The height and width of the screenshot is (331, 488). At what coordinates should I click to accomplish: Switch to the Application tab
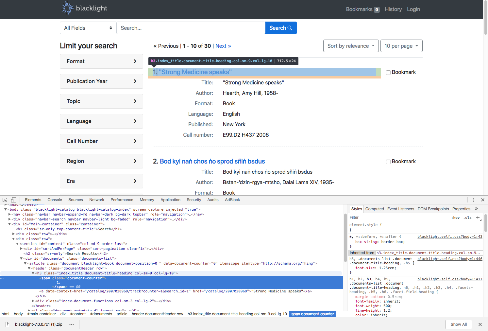coord(170,200)
